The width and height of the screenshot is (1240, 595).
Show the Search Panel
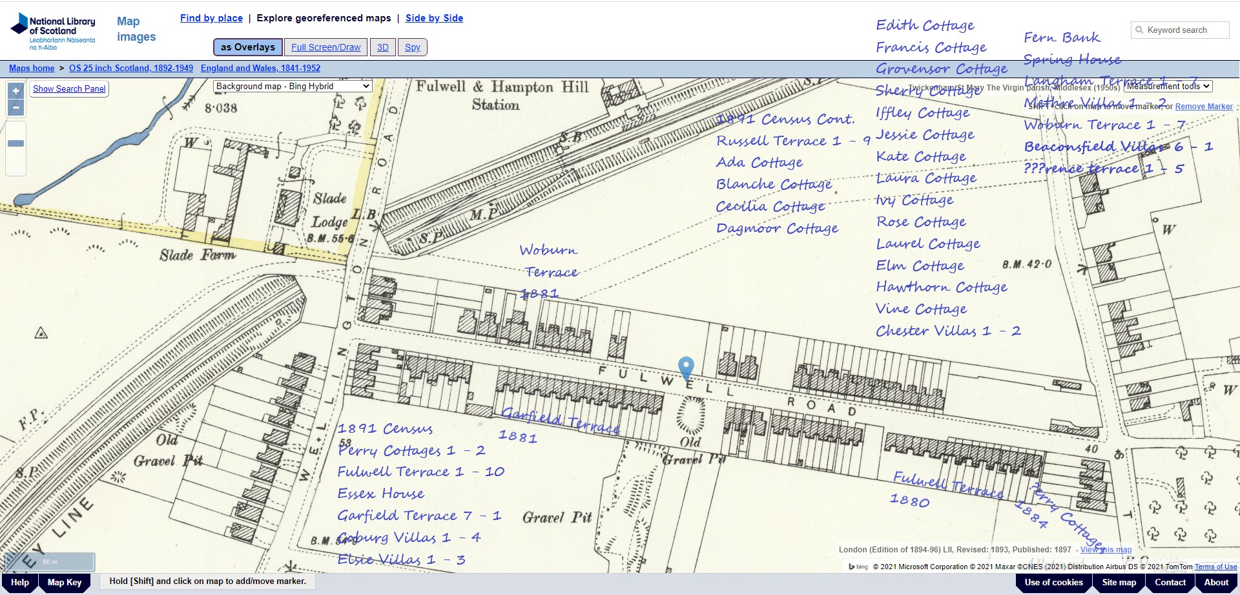coord(68,89)
